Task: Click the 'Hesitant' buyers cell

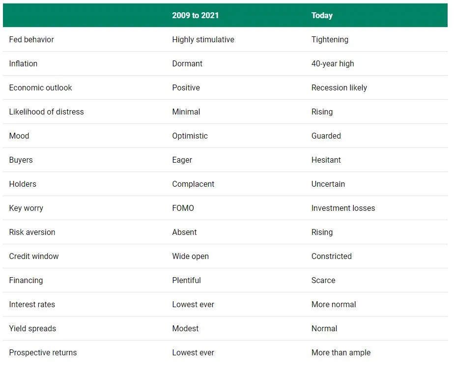Action: (x=326, y=160)
